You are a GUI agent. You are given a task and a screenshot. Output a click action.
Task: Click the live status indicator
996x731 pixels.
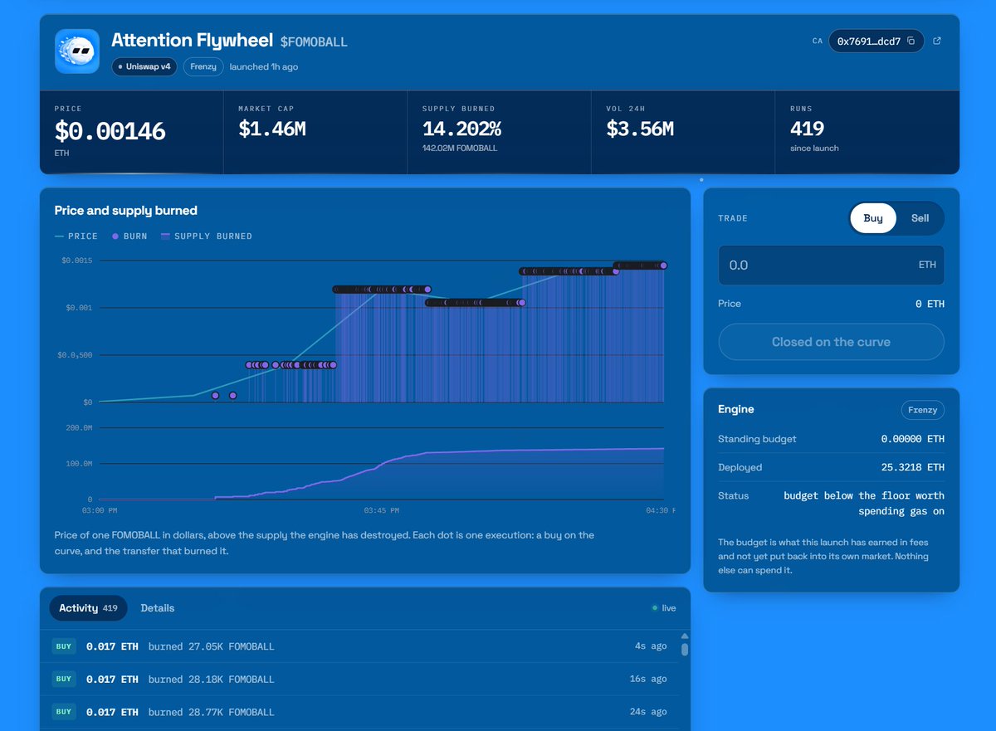click(x=664, y=608)
